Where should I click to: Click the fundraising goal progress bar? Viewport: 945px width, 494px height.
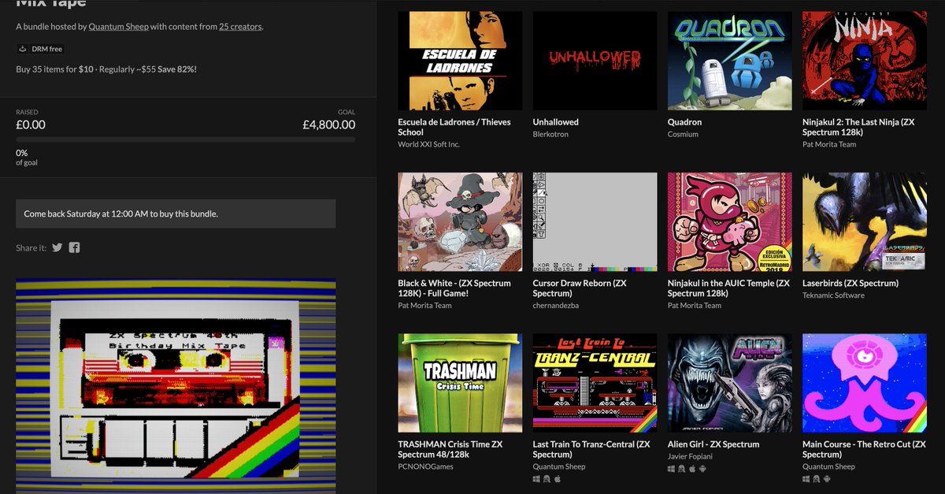[x=186, y=139]
